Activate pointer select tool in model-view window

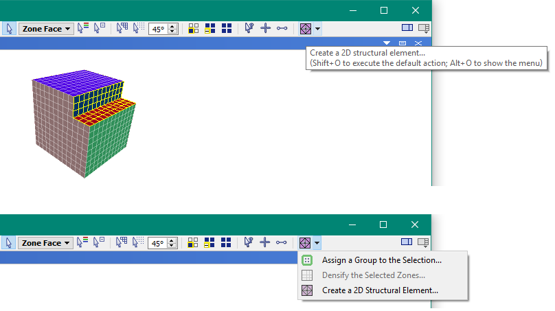coord(9,28)
